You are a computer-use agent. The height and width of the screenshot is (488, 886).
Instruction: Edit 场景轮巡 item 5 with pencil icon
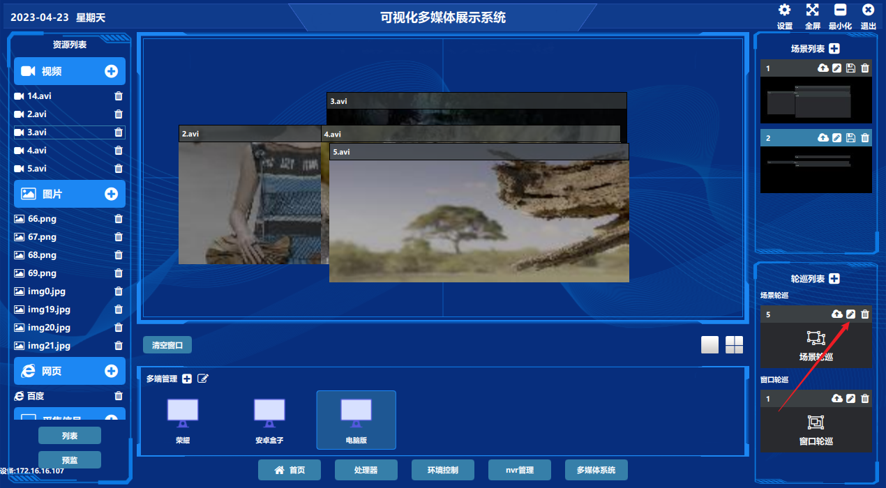coord(850,314)
